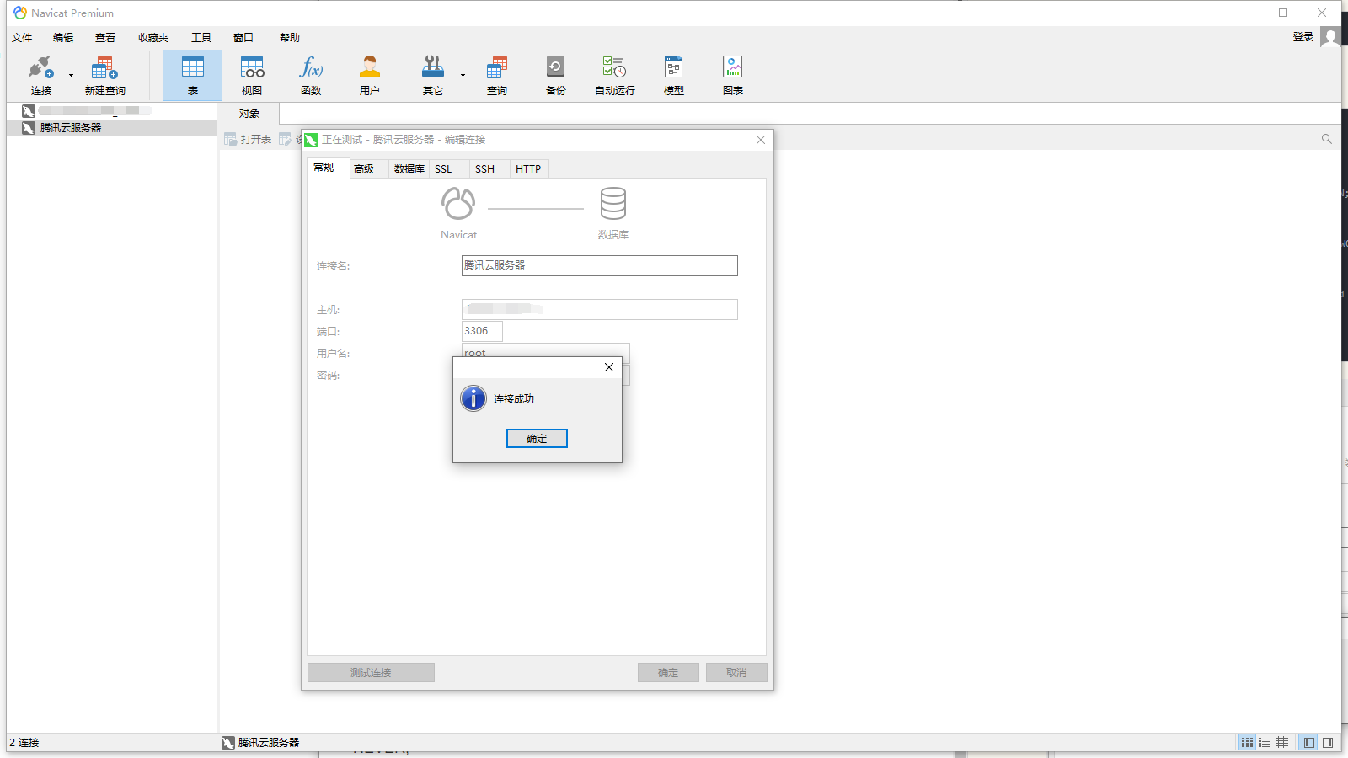
Task: Click the 登录 (Login) link
Action: 1303,37
